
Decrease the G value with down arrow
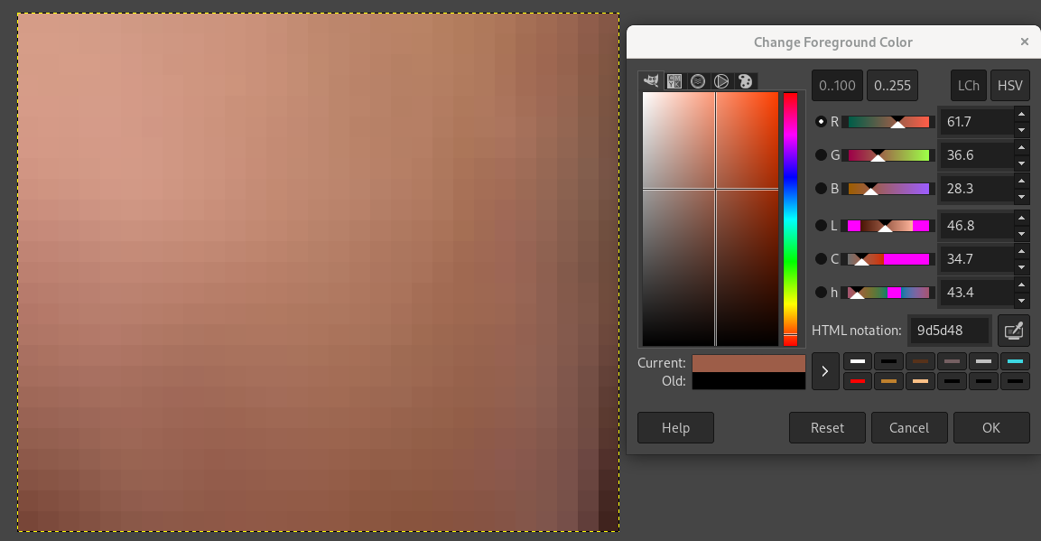click(x=1022, y=163)
